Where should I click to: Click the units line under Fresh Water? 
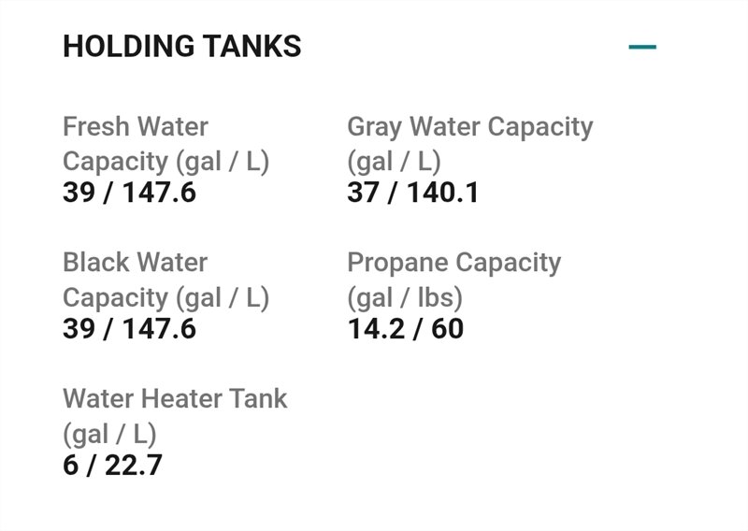pyautogui.click(x=165, y=161)
